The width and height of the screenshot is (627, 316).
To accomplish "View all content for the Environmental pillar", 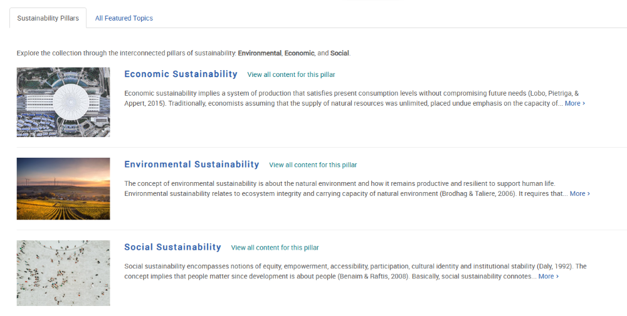I will [x=313, y=165].
